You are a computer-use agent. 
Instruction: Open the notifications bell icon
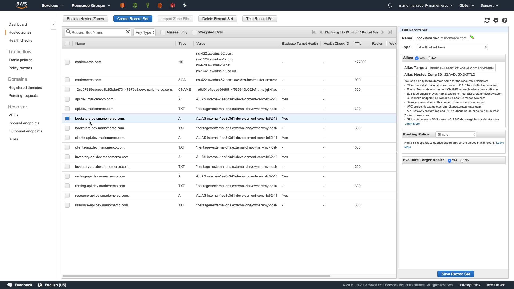[x=390, y=5]
